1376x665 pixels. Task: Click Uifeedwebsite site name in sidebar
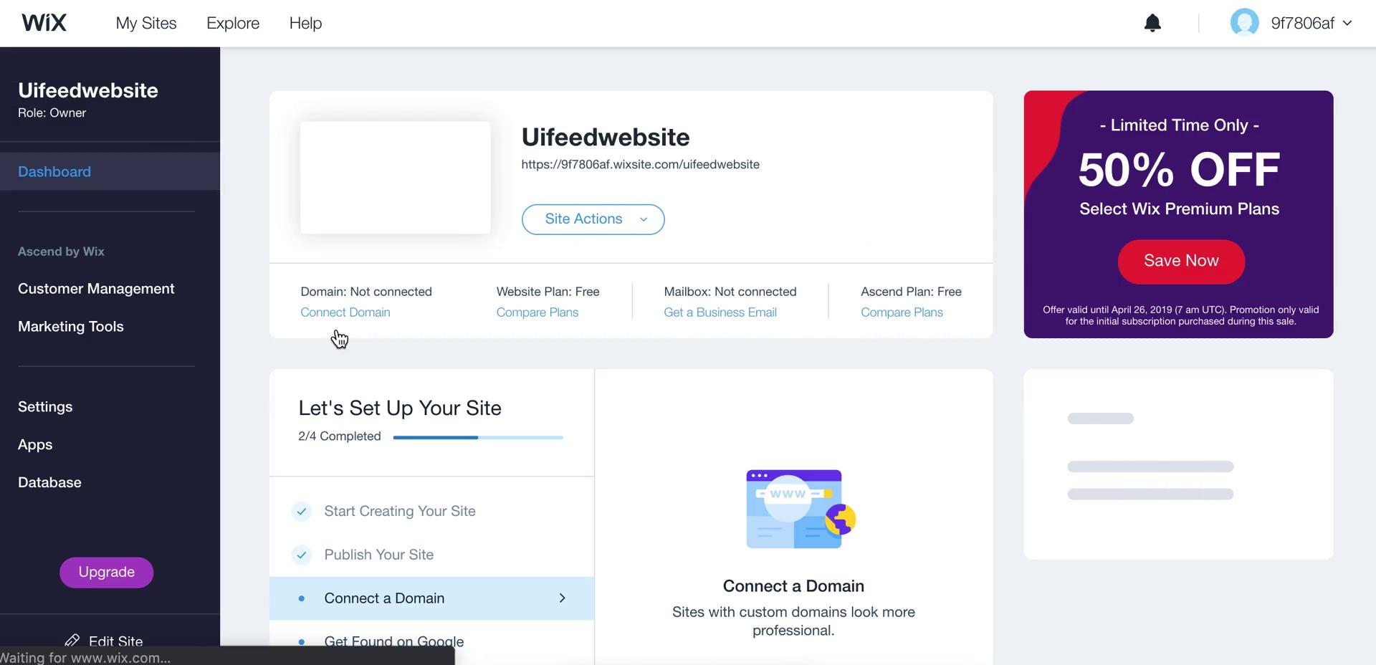(88, 90)
